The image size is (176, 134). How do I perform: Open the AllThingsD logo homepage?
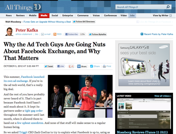23,7
